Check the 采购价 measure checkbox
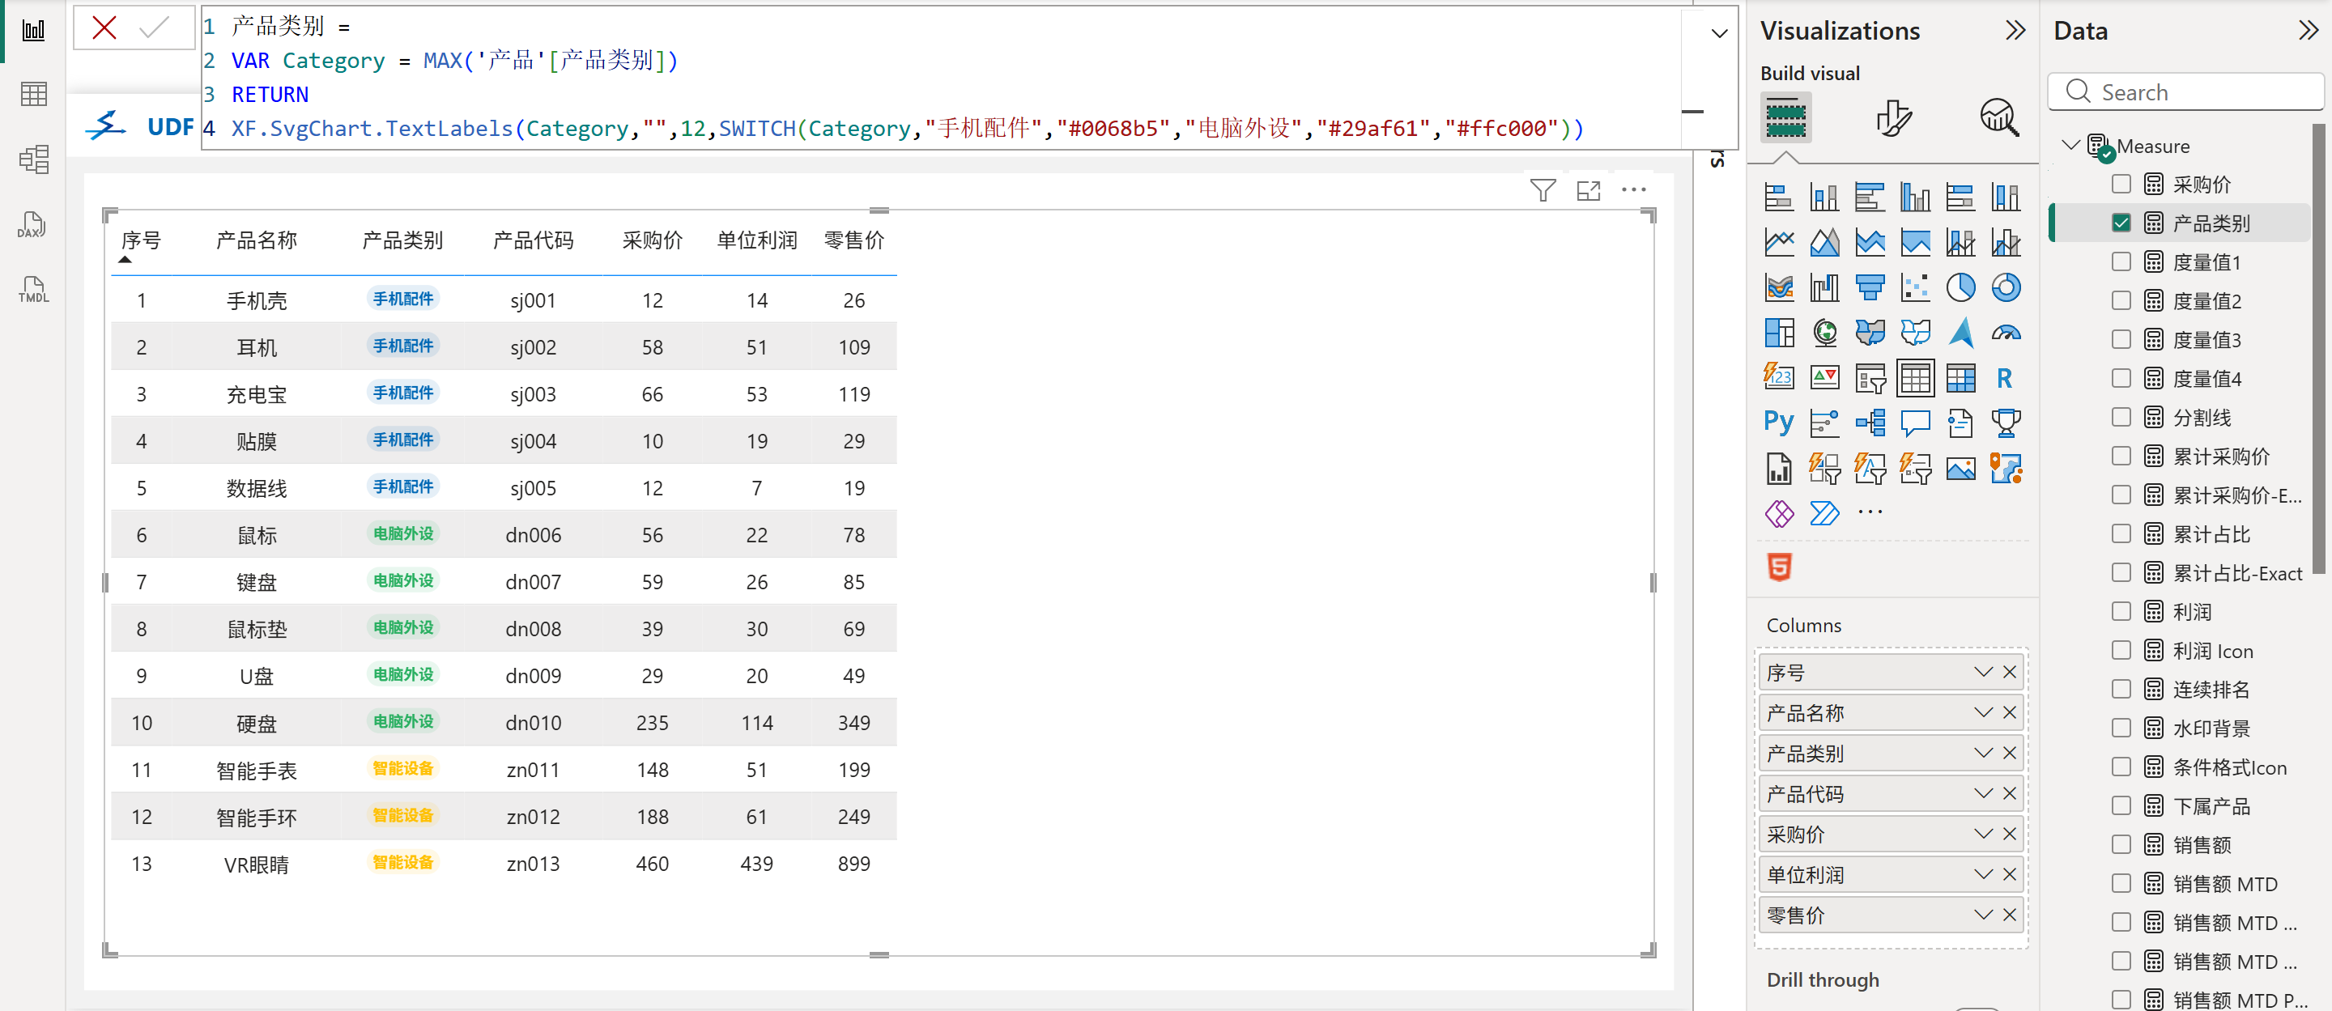This screenshot has width=2332, height=1011. 2120,185
